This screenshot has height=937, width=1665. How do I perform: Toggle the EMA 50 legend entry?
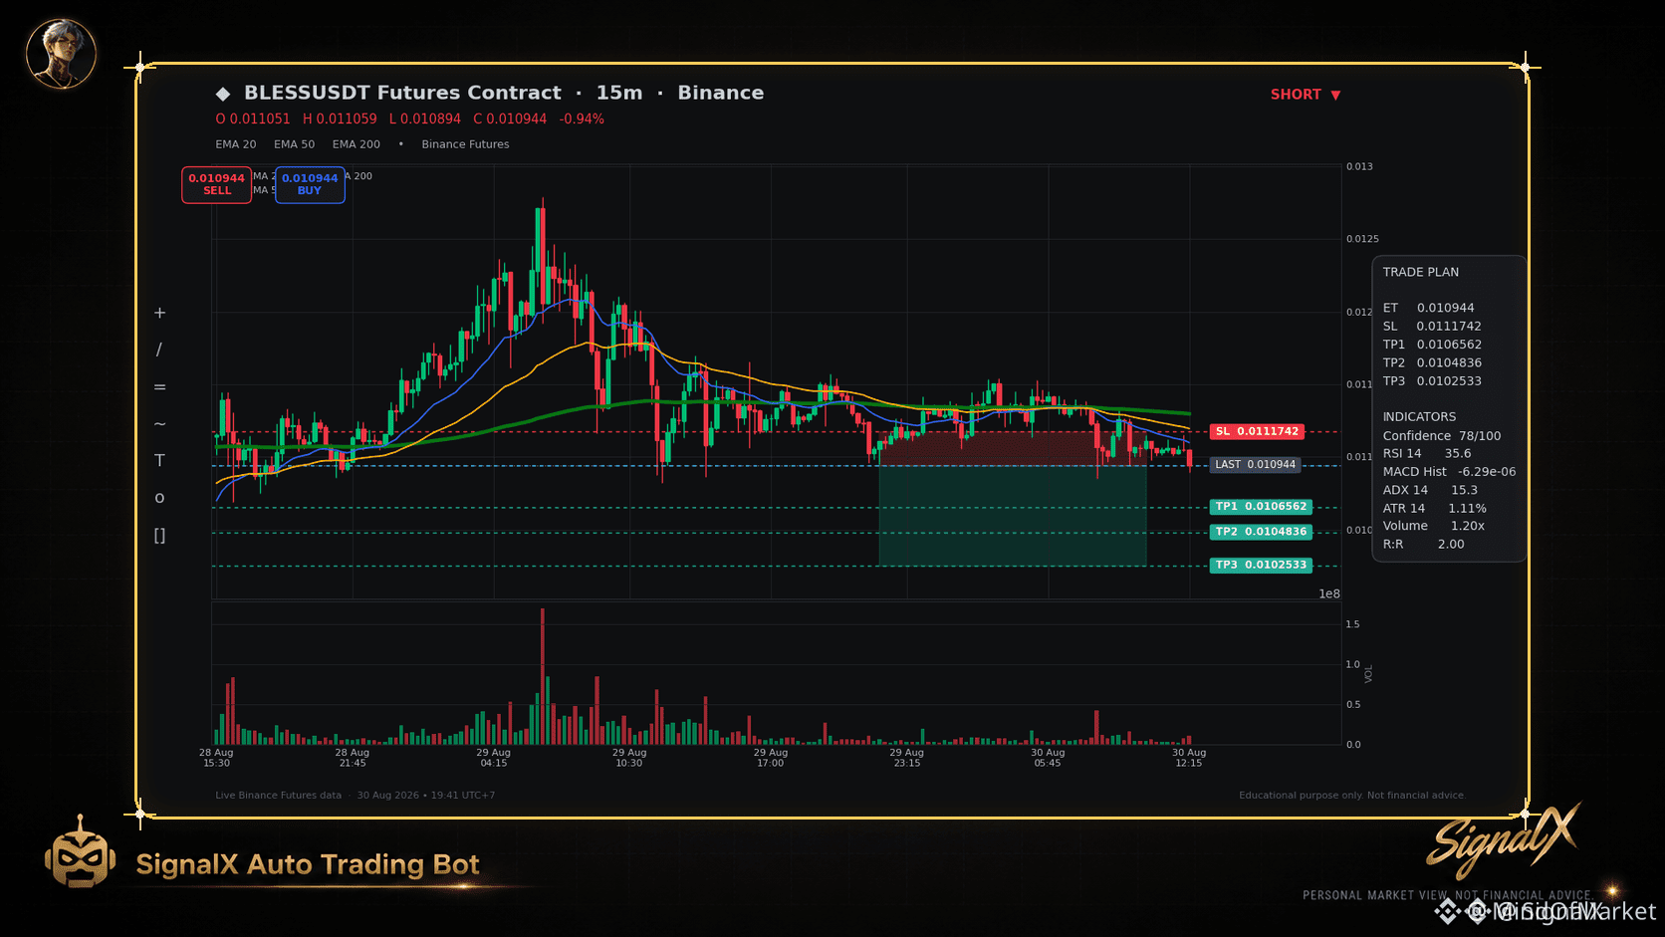[x=295, y=144]
